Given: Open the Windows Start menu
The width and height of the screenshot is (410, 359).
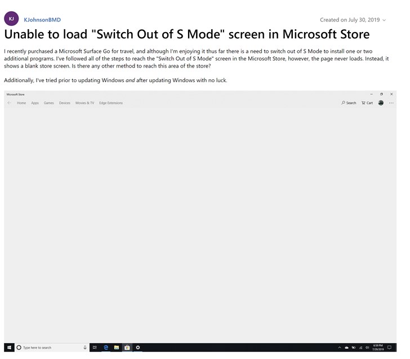Looking at the screenshot, I should click(9, 348).
